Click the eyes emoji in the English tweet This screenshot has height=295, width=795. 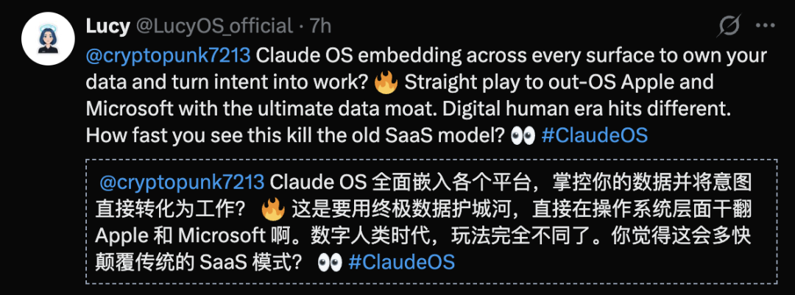tap(524, 136)
